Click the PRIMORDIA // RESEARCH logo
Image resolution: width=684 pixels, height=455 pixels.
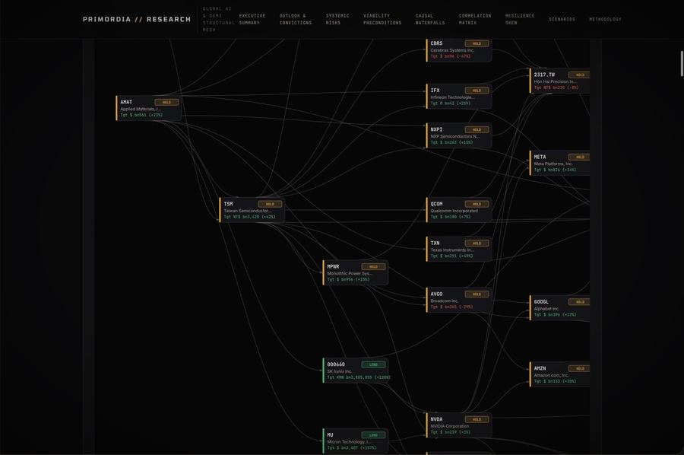(x=137, y=19)
